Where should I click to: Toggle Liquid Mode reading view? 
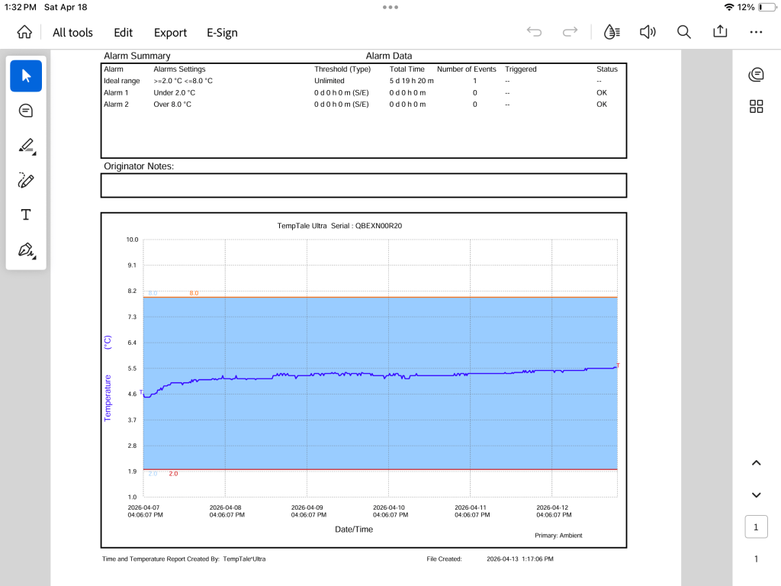611,32
